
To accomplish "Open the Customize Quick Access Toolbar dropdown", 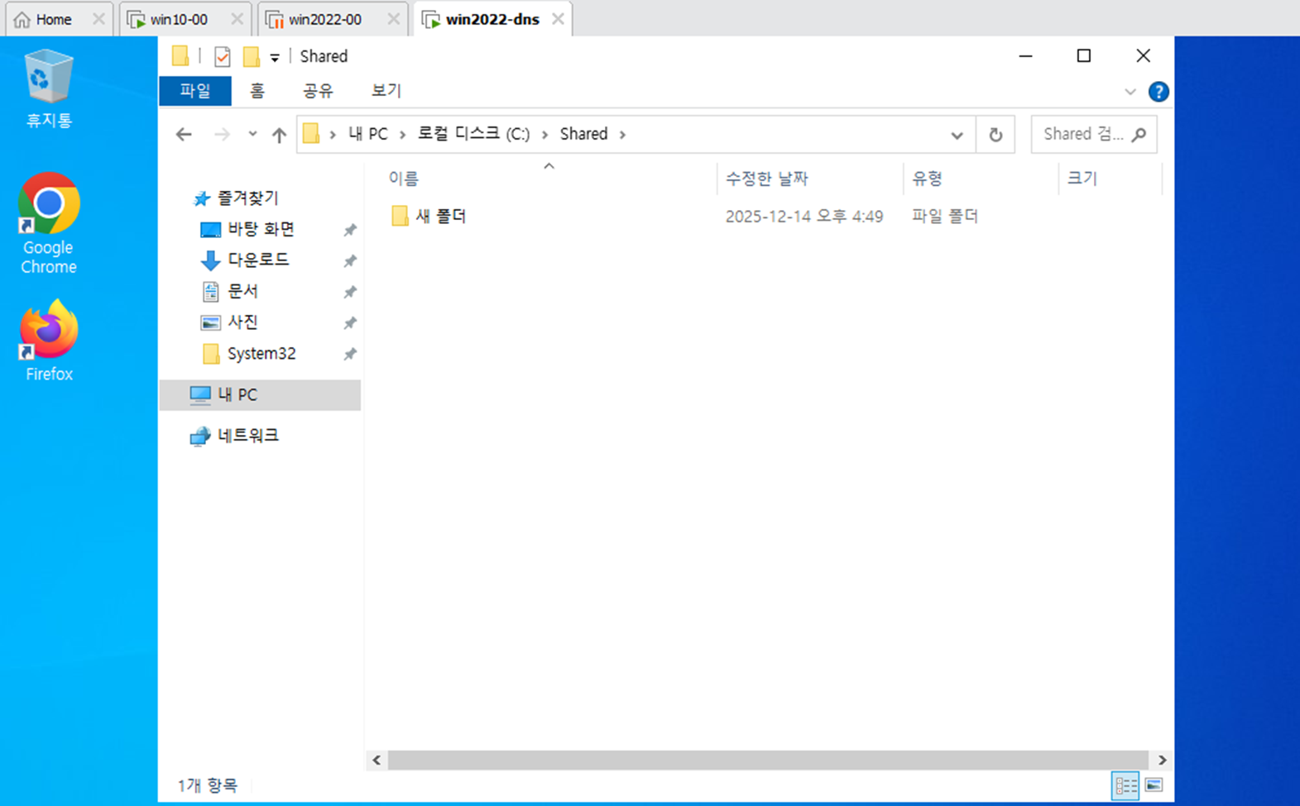I will click(275, 57).
